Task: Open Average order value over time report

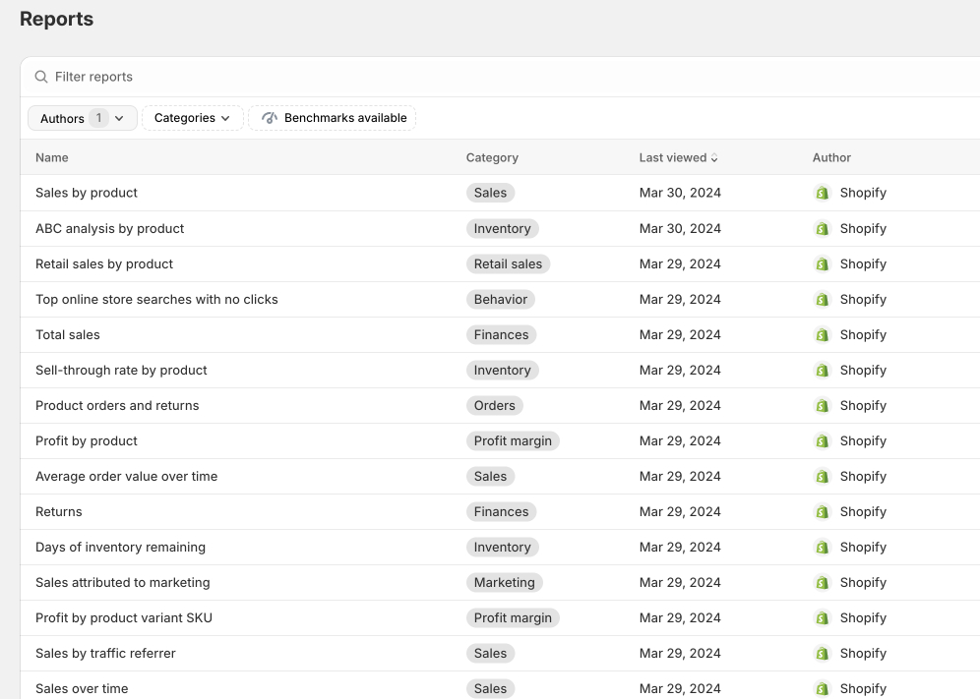Action: 127,477
